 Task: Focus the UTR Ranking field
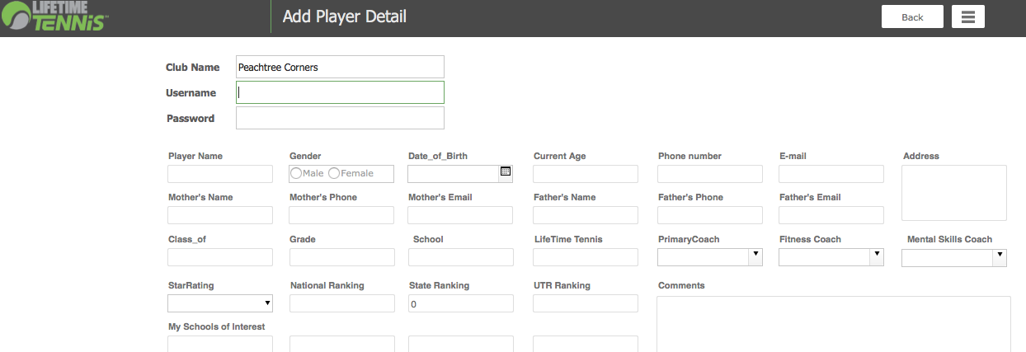pyautogui.click(x=586, y=303)
